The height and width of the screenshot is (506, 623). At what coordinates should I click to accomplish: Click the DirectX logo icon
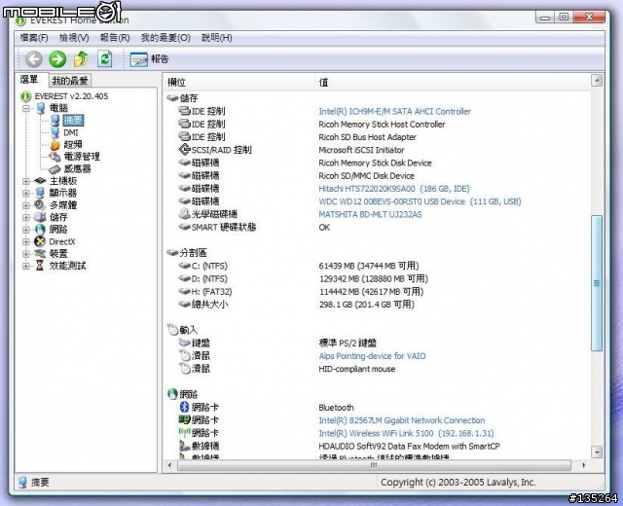coord(40,241)
